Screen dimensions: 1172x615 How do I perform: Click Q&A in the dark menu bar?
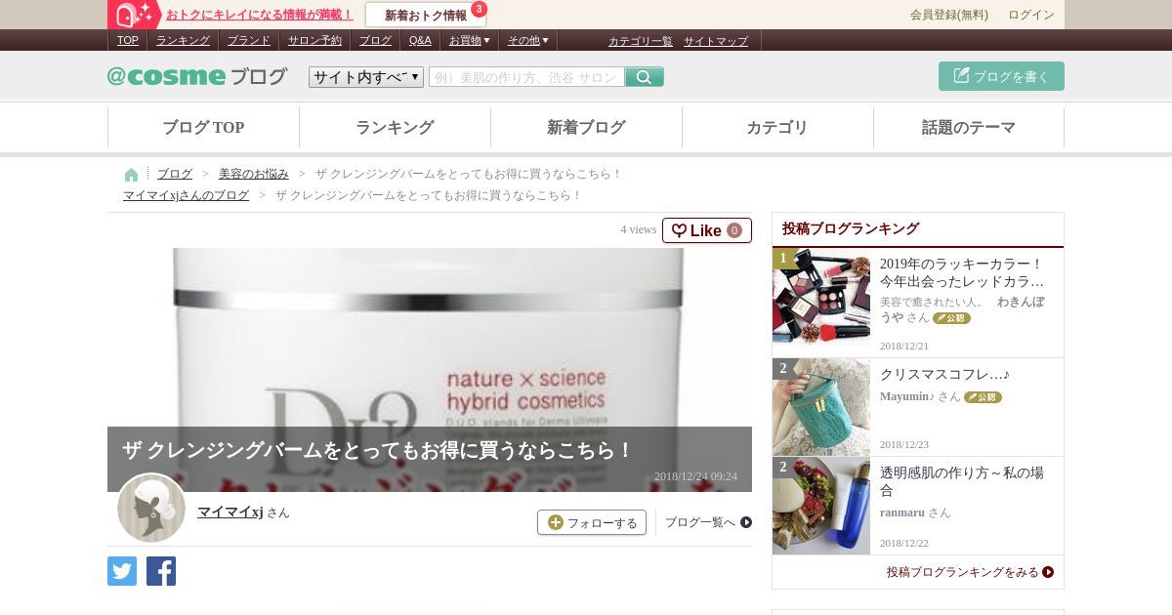(420, 41)
